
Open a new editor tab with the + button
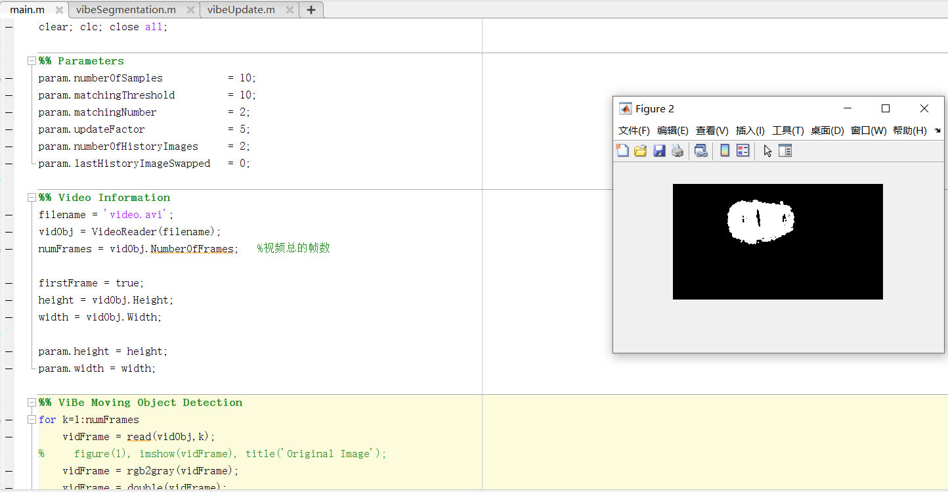coord(311,9)
